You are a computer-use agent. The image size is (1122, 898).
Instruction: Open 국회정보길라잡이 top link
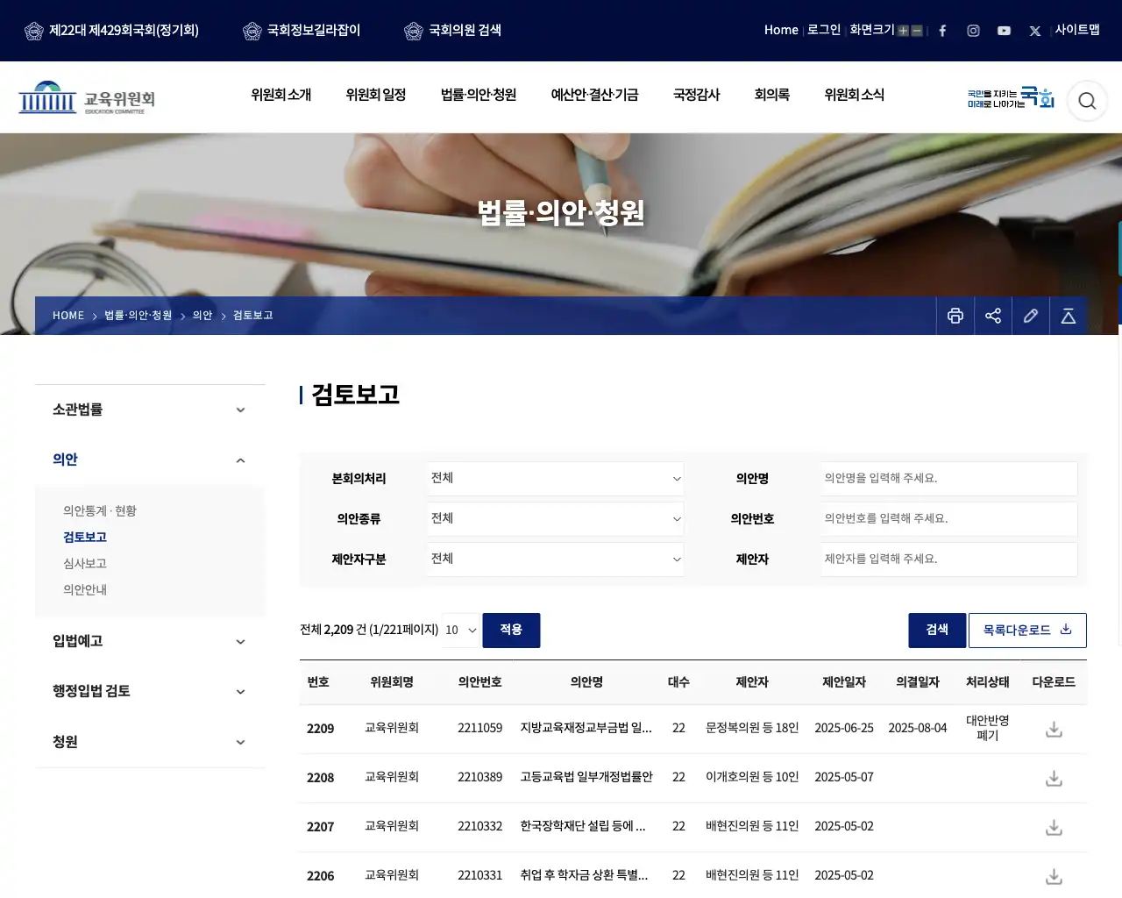tap(314, 31)
